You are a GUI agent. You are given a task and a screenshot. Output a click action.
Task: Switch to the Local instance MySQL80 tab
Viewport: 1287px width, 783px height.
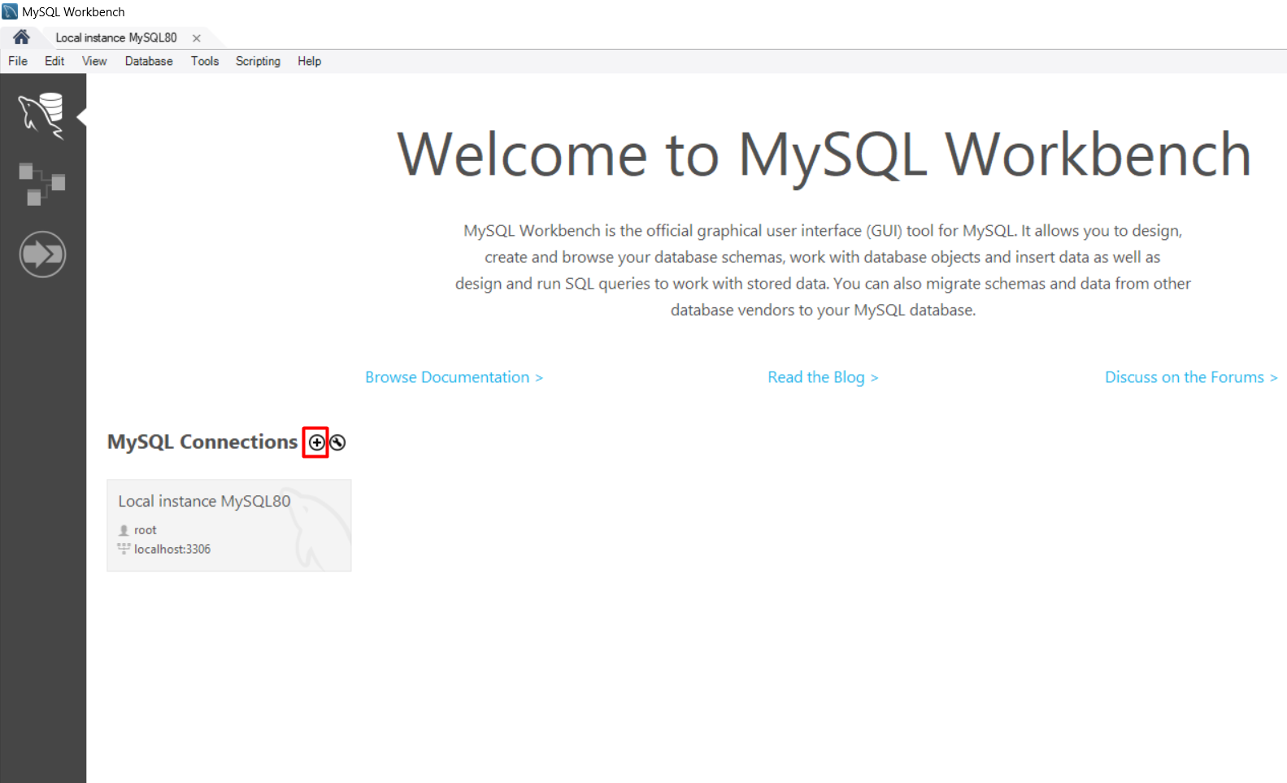point(116,38)
